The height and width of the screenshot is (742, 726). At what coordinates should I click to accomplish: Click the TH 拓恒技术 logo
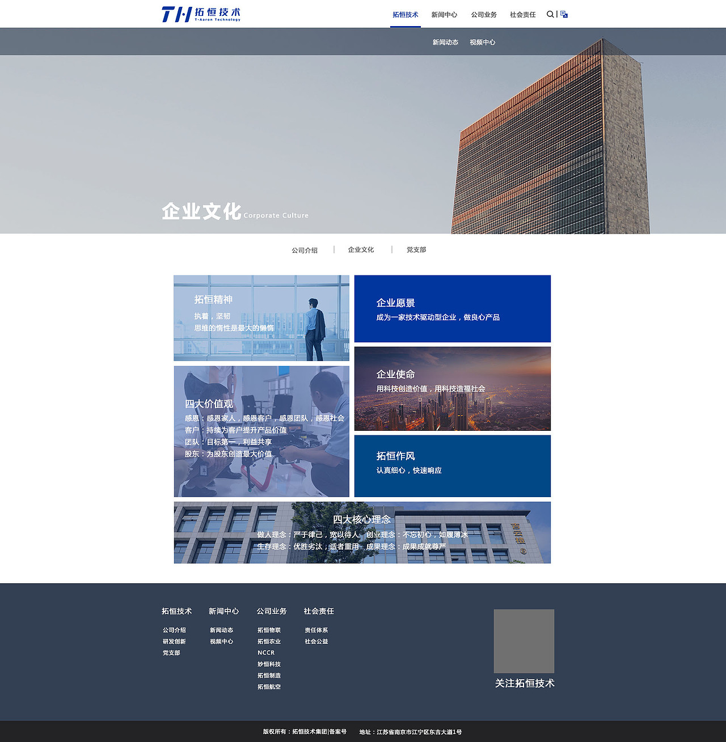tap(201, 14)
